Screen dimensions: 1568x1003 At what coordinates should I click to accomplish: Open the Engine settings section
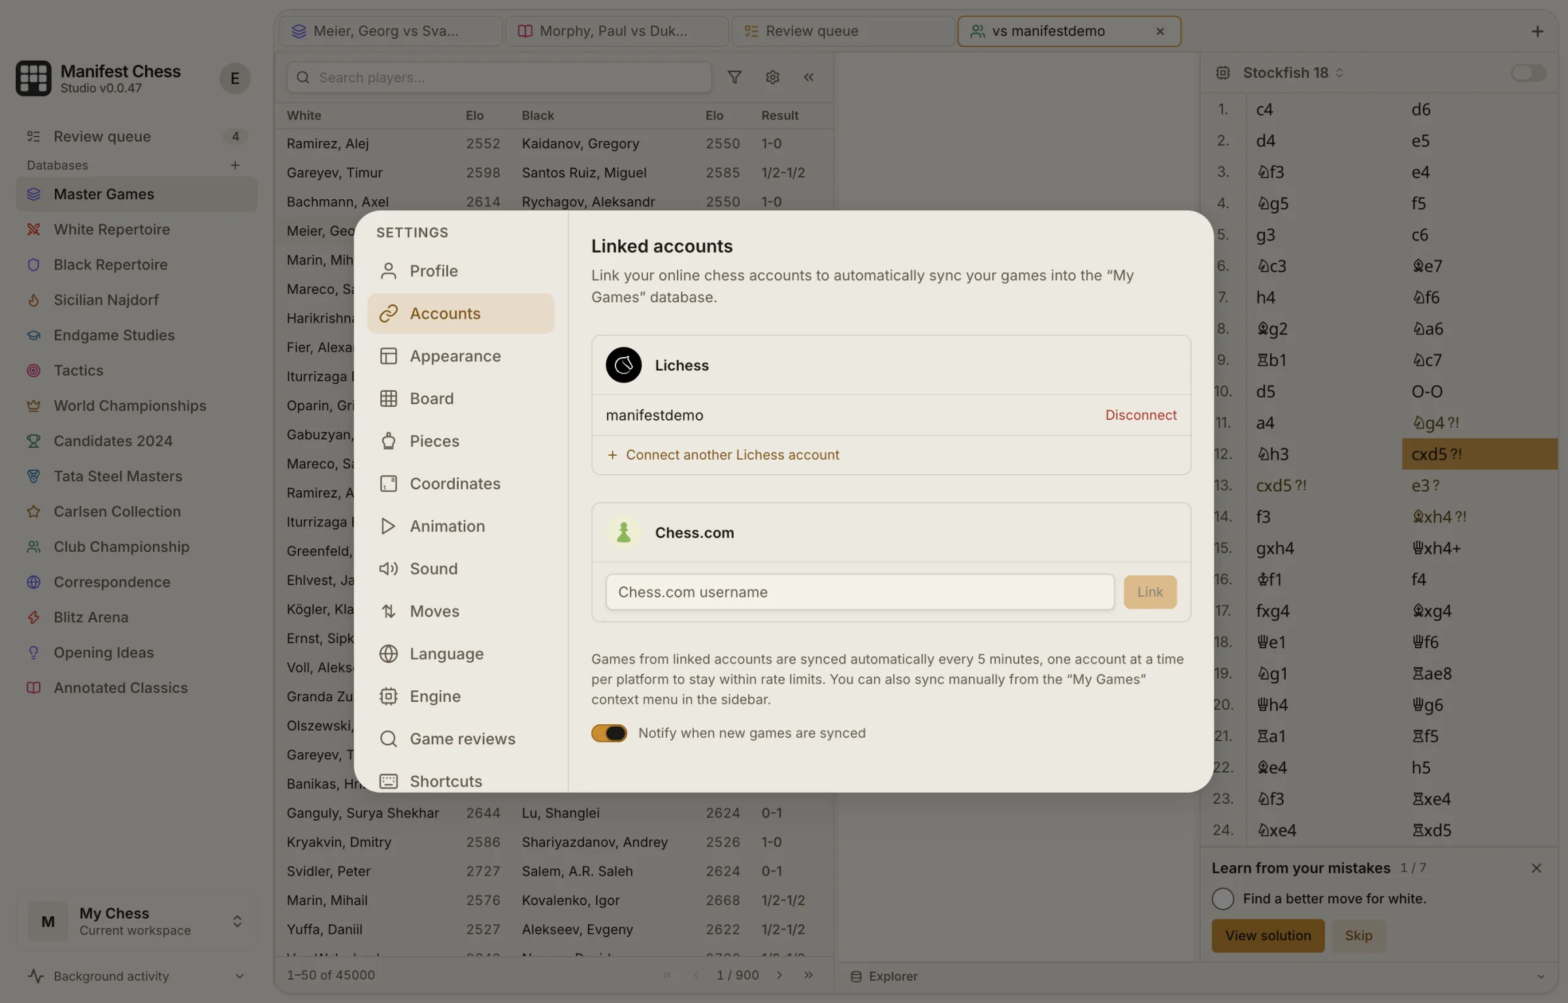pos(461,696)
